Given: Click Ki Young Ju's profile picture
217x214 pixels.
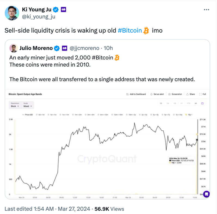Looking at the screenshot, I should 12,13.
